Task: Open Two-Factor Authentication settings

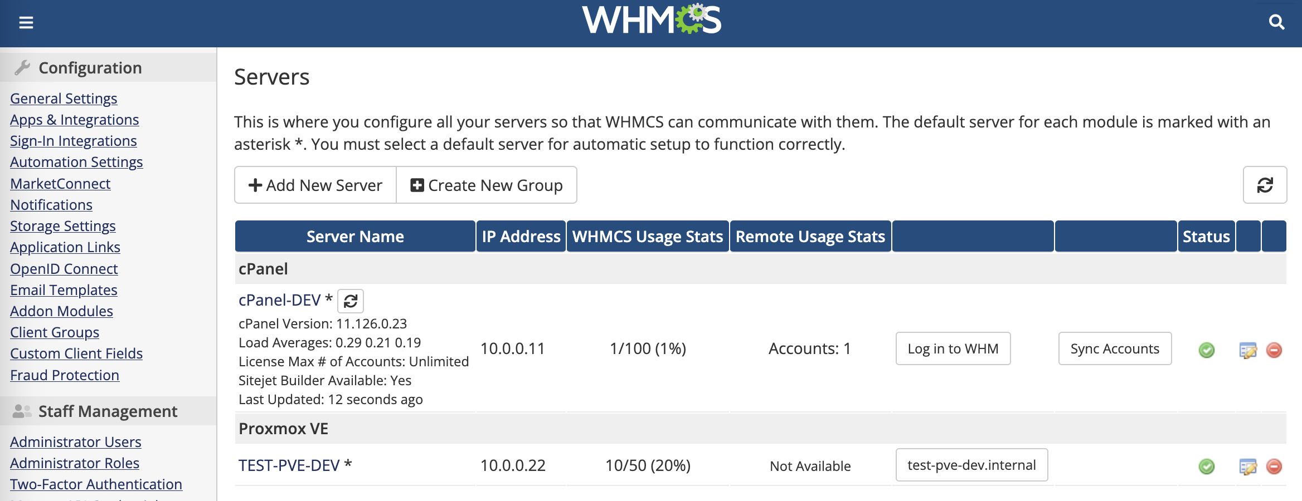Action: (x=95, y=484)
